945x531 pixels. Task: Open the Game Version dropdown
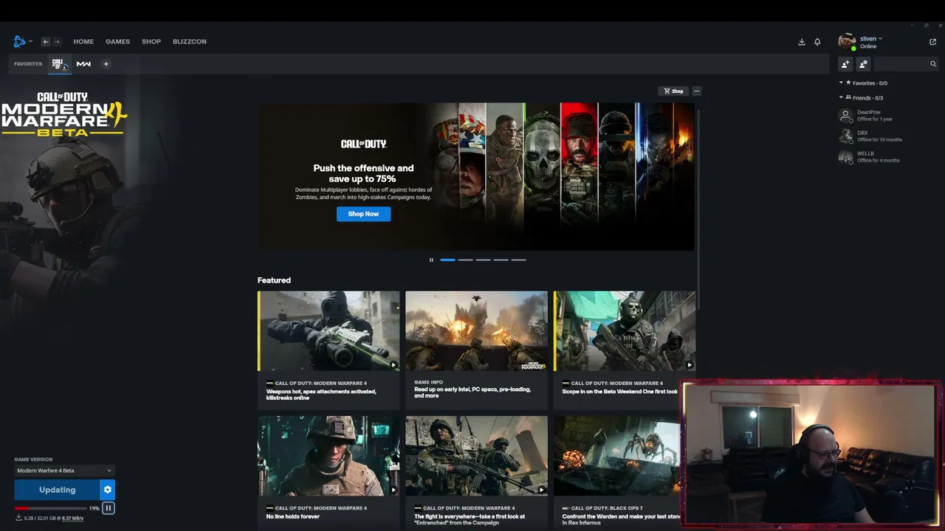(65, 471)
